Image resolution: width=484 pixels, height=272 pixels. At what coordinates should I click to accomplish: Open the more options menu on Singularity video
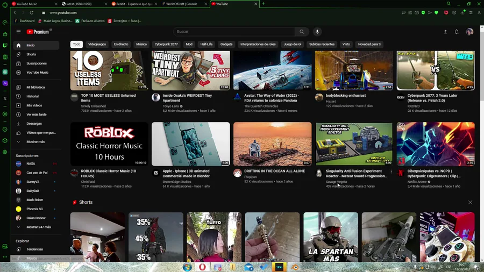391,171
